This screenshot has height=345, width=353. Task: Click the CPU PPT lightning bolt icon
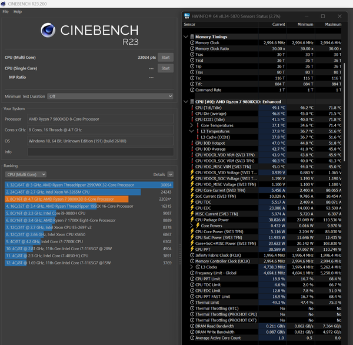[x=192, y=249]
